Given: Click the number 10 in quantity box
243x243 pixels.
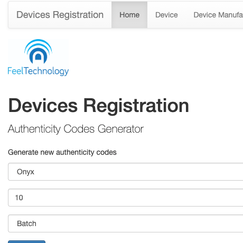Looking at the screenshot, I should click(x=19, y=198).
